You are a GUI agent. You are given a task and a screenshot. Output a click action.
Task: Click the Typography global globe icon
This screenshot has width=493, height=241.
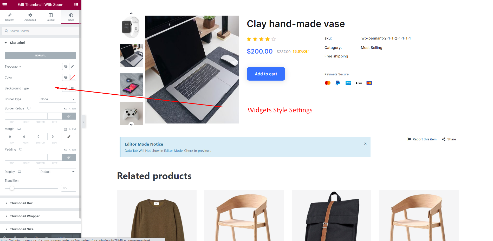coord(66,67)
